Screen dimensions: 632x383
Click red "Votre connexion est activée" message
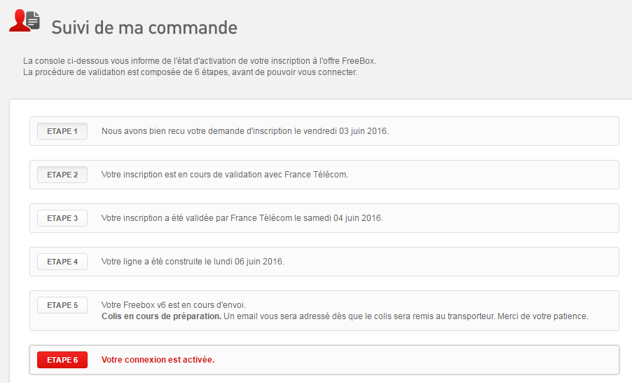158,360
